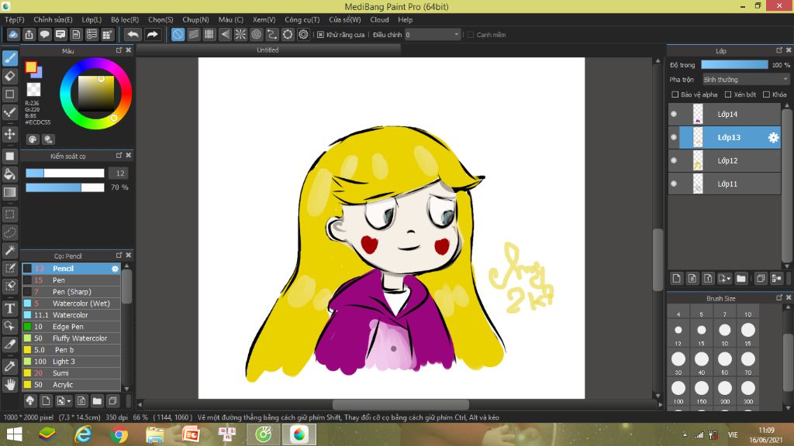The width and height of the screenshot is (794, 446).
Task: Select the Watercolor (Wet) brush
Action: [71, 304]
